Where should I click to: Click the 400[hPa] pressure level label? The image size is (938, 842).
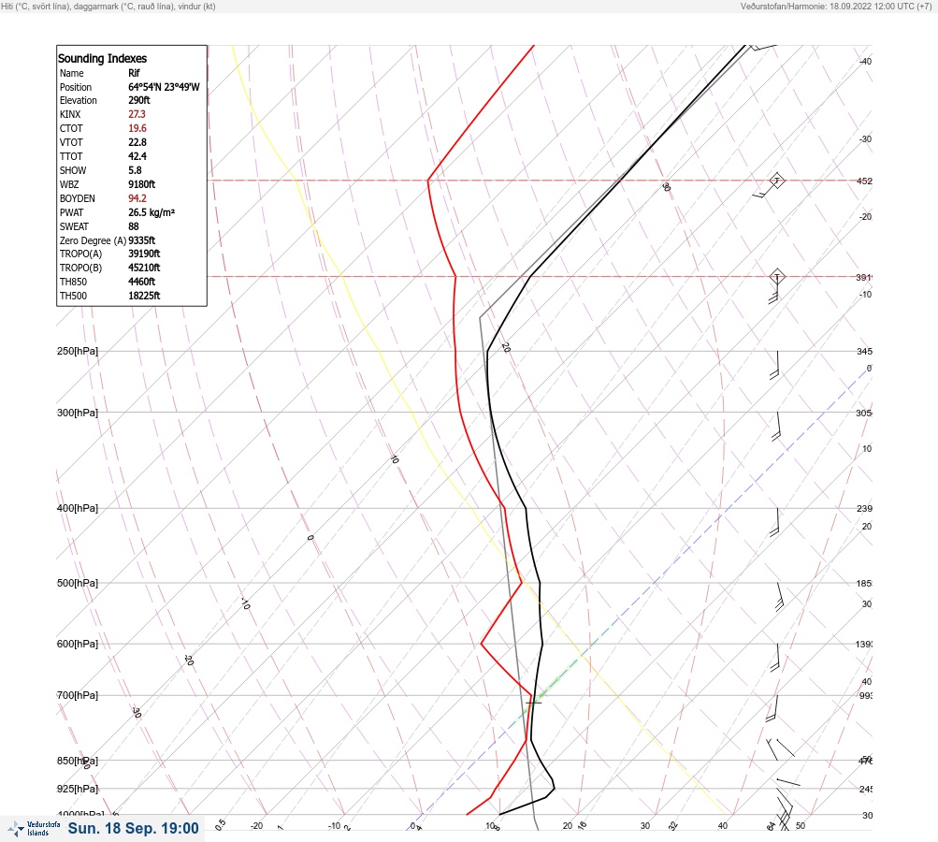click(78, 509)
